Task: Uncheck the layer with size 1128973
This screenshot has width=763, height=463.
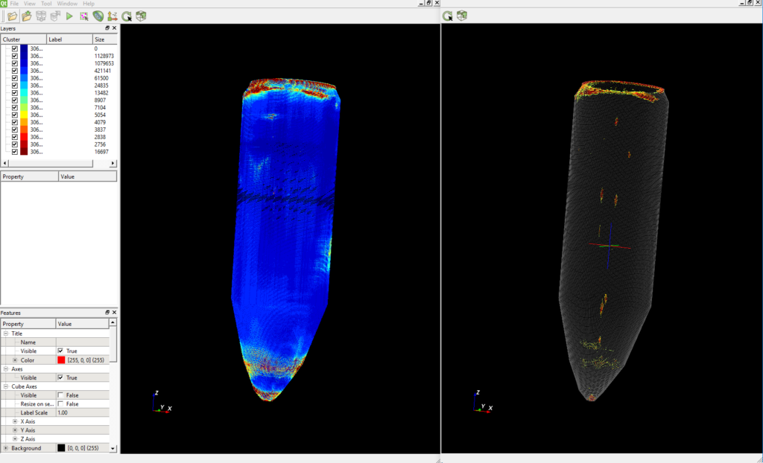Action: click(x=15, y=56)
